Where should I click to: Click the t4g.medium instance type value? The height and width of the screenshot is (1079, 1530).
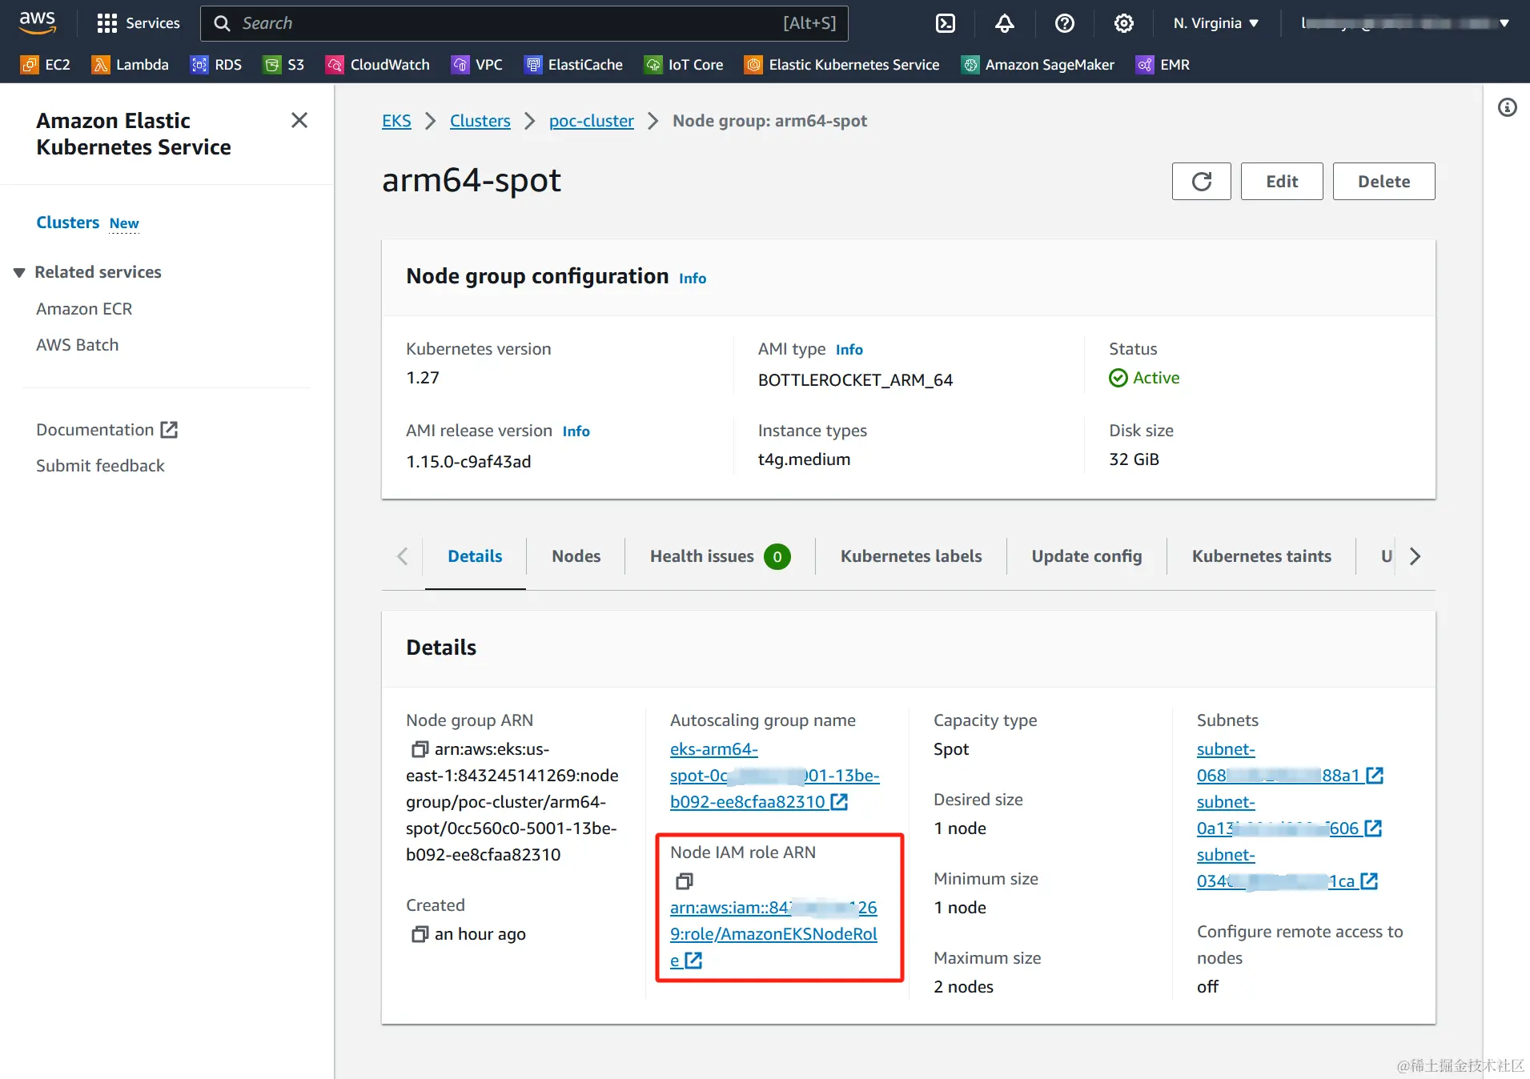click(x=804, y=459)
